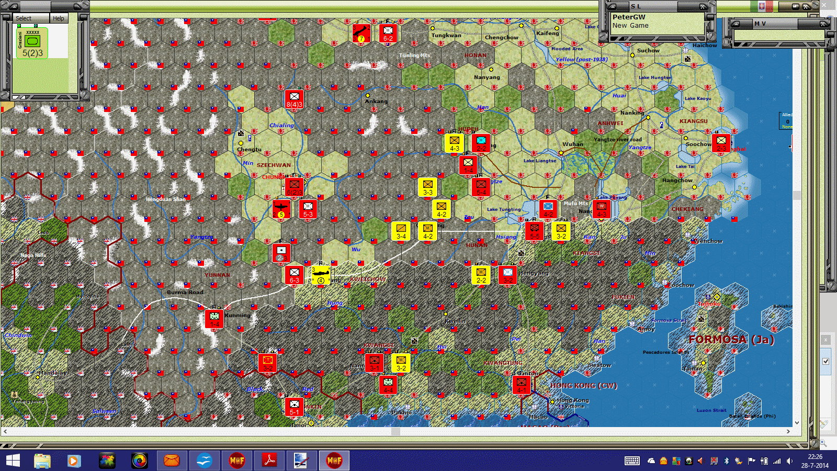
Task: Select the red aircraft counter numbered 7
Action: point(361,33)
